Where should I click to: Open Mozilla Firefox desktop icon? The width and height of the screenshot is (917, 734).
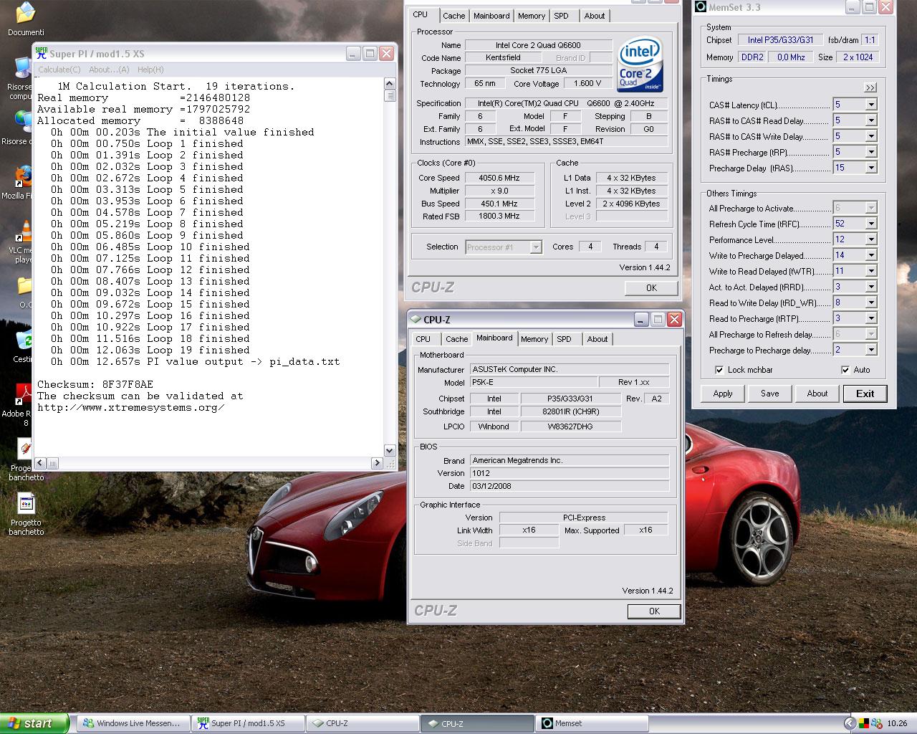click(24, 177)
